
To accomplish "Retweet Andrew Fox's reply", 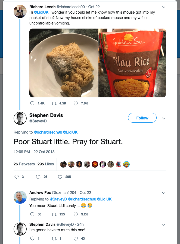I will (54, 214).
